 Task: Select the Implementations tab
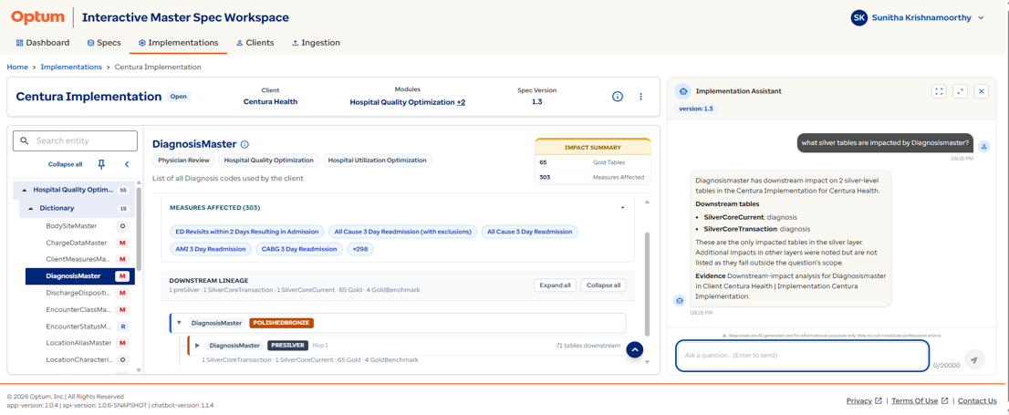pyautogui.click(x=178, y=43)
